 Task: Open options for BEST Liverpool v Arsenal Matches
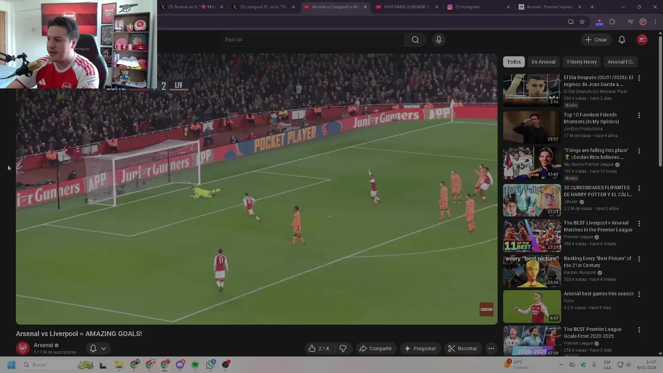click(639, 223)
